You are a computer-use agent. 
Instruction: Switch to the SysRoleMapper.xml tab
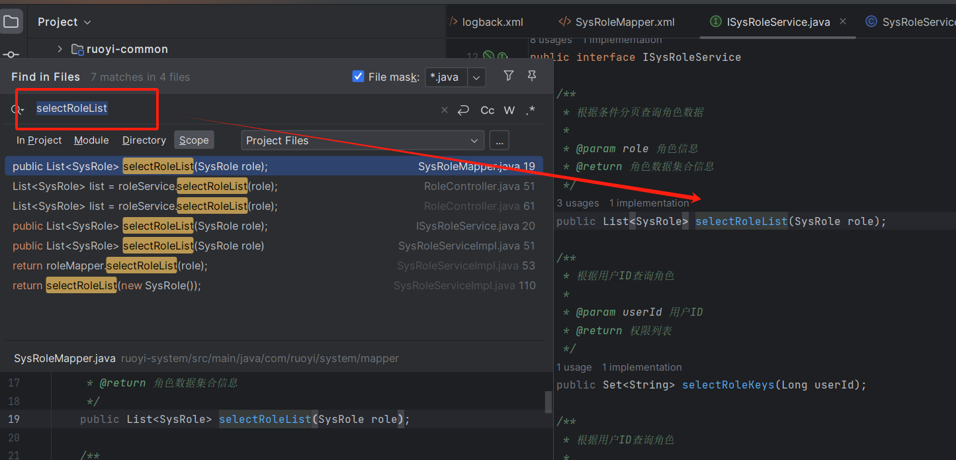click(x=617, y=22)
